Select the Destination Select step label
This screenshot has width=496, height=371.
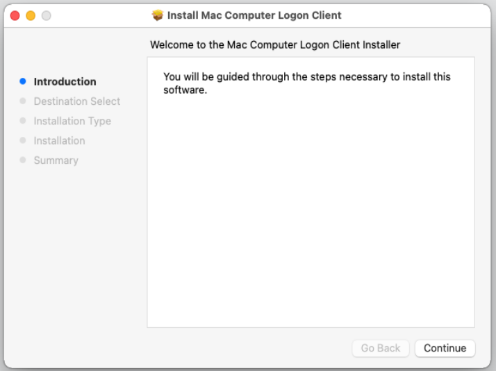[76, 101]
